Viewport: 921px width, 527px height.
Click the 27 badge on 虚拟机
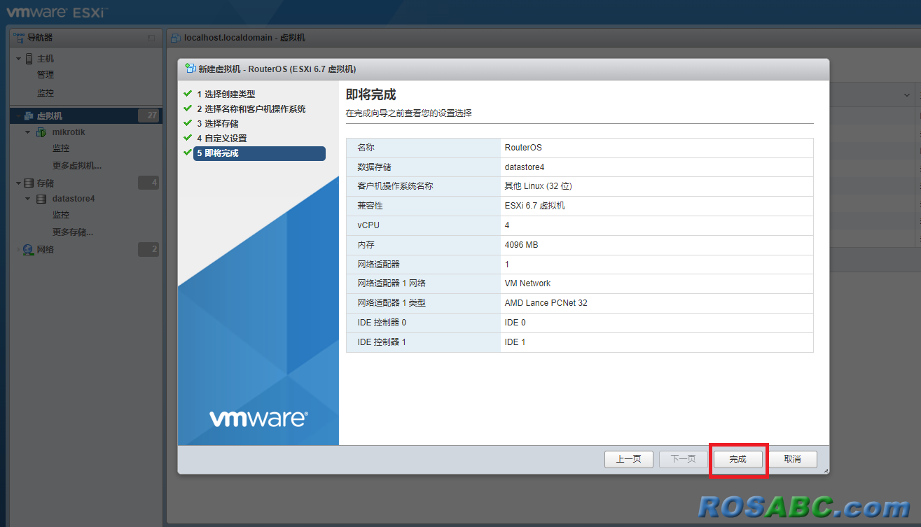(148, 116)
